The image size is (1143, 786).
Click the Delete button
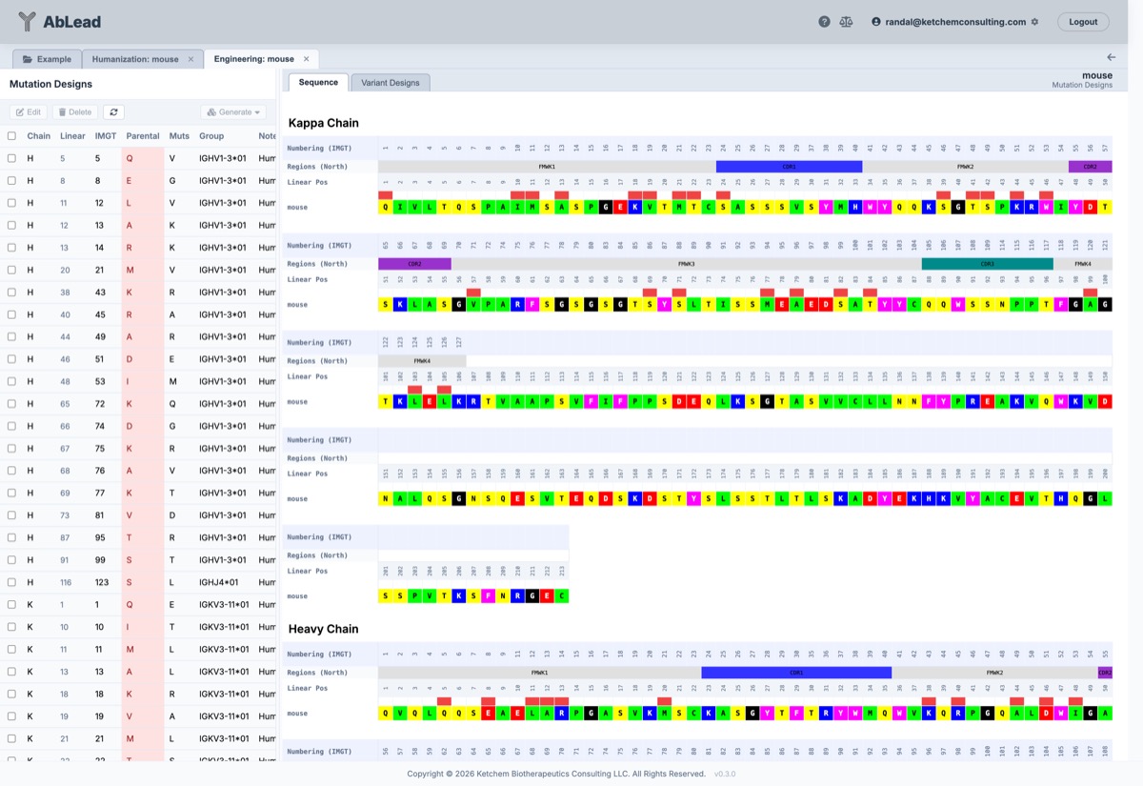tap(74, 112)
